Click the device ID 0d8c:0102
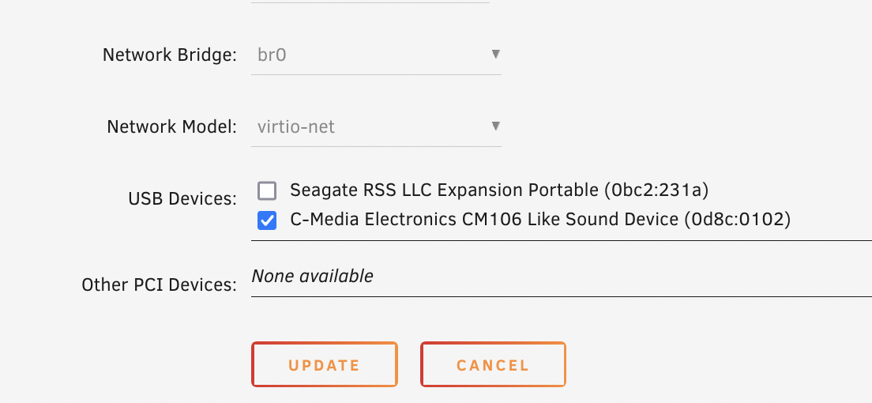This screenshot has width=872, height=403. coord(735,220)
